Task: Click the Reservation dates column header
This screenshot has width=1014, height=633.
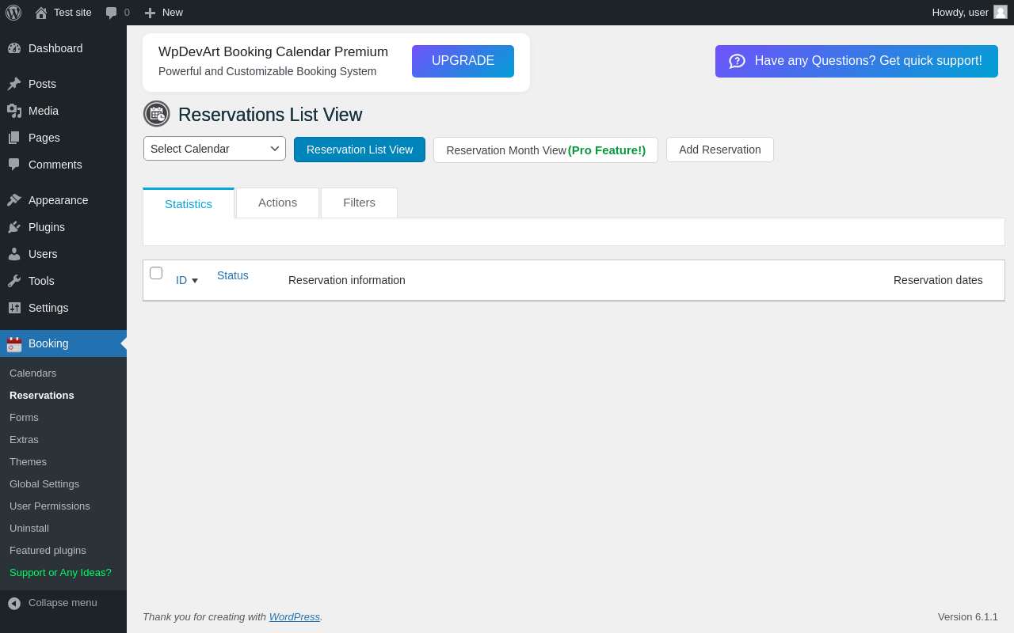Action: (x=938, y=280)
